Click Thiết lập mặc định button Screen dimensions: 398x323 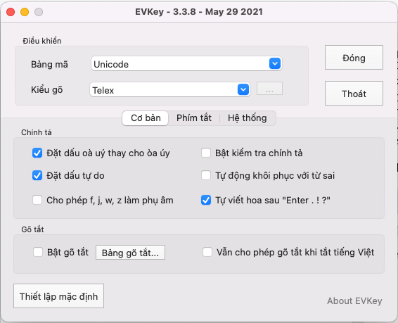(x=58, y=296)
